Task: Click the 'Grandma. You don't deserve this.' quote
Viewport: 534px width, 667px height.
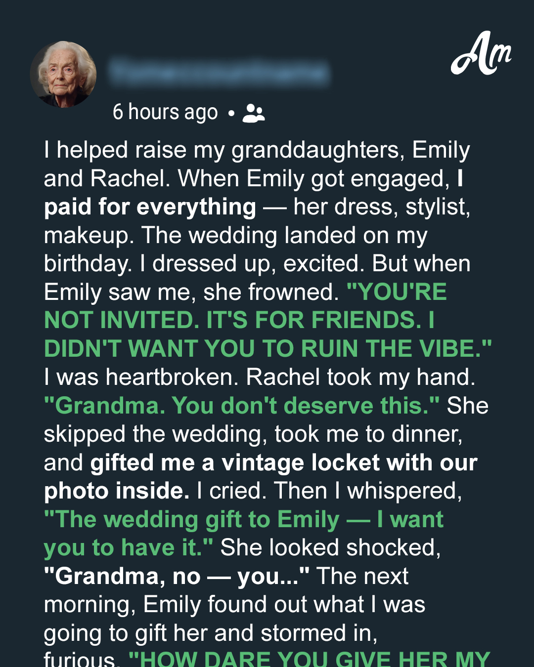Action: pyautogui.click(x=241, y=406)
